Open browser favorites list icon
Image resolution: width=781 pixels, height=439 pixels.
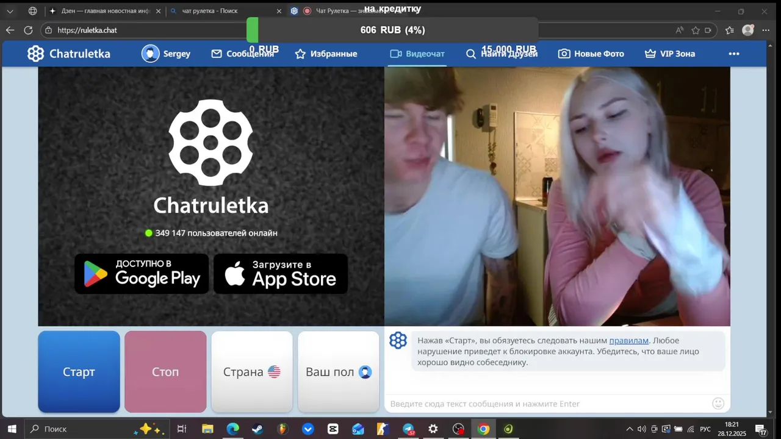point(730,30)
